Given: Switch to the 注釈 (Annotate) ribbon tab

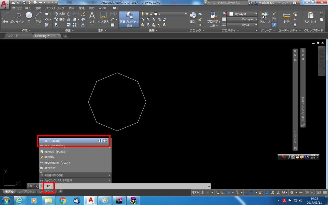Looking at the screenshot, I should tap(38, 8).
